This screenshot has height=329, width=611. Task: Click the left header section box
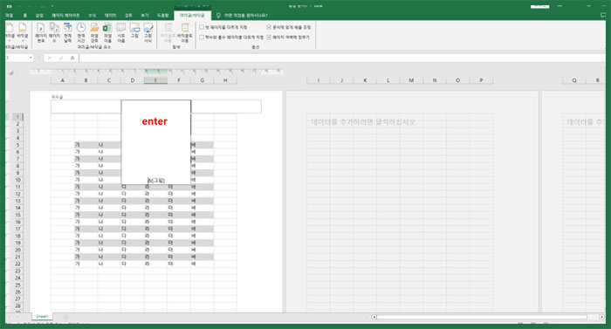[86, 106]
